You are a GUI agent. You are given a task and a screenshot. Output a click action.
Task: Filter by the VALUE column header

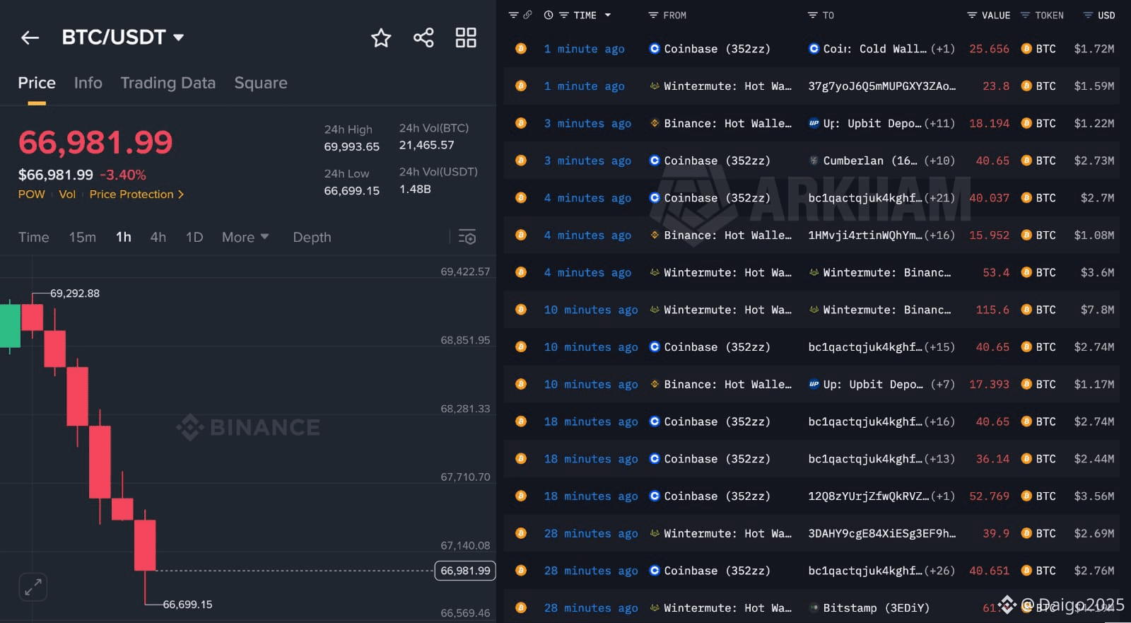click(989, 15)
